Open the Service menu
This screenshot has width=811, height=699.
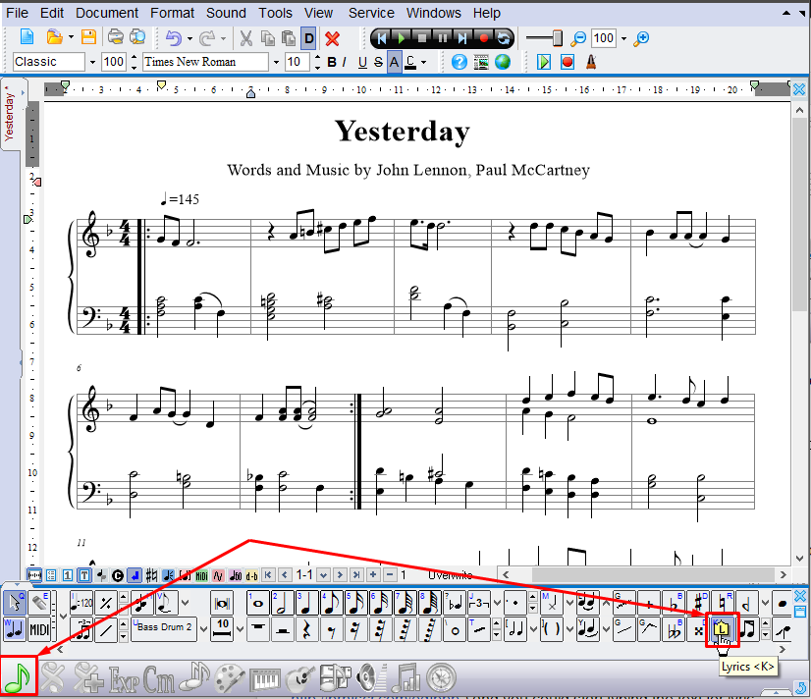point(371,13)
